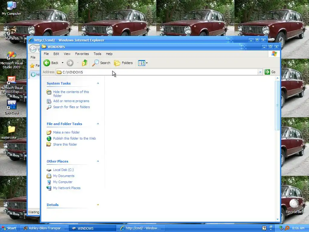Click the scrollbar down arrow

277,219
